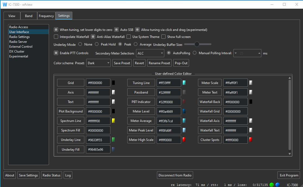
Task: Enable the Interpolate Waterfall option
Action: 56,37
